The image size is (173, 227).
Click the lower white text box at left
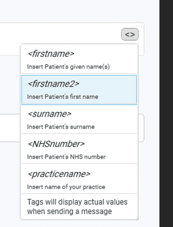tap(10, 128)
